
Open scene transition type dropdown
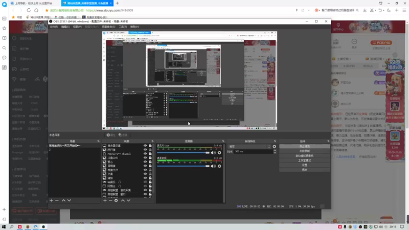pos(249,147)
